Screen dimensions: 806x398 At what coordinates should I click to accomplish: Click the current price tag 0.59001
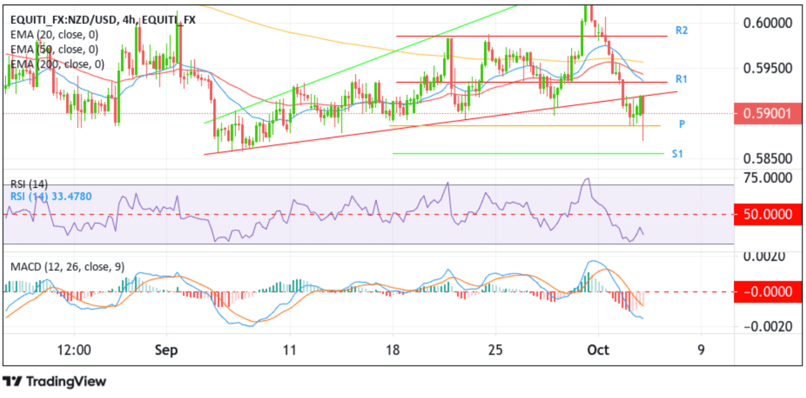[x=767, y=113]
